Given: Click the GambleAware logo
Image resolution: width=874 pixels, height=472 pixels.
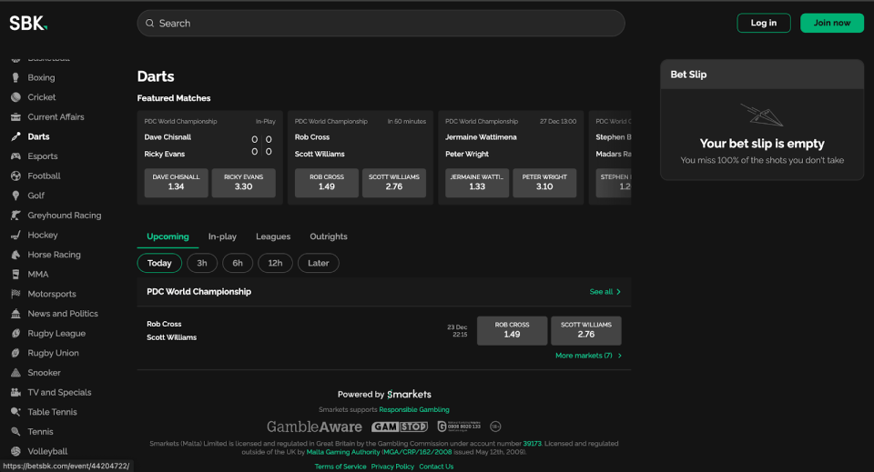Looking at the screenshot, I should click(314, 427).
